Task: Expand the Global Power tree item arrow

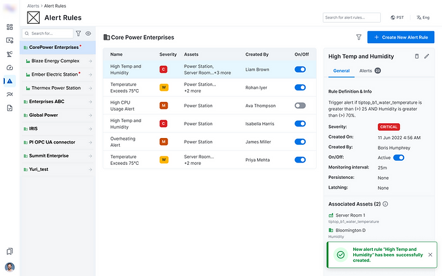Action: click(x=90, y=115)
